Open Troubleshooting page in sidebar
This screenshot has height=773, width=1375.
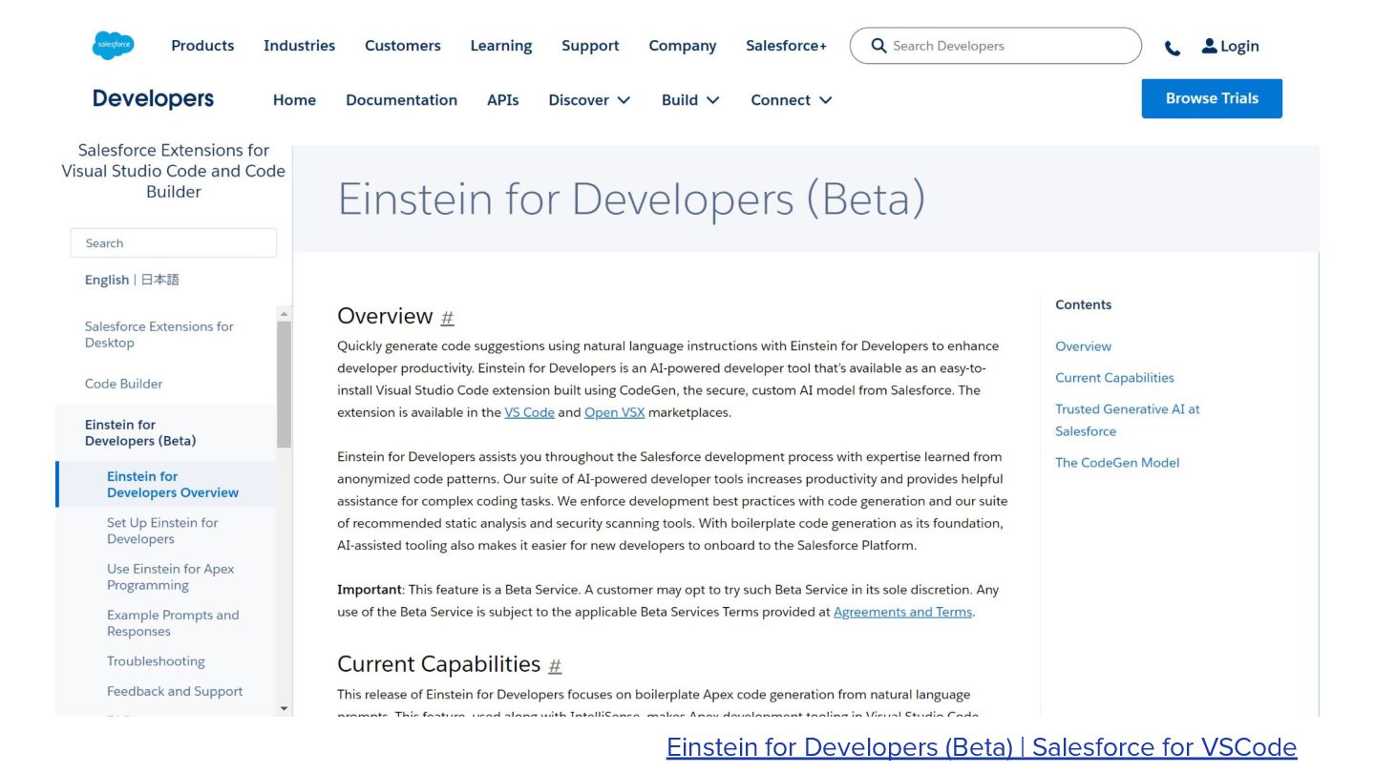click(156, 661)
